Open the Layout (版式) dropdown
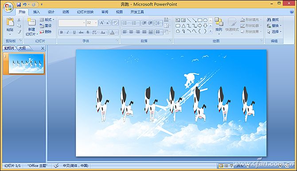 [47, 19]
